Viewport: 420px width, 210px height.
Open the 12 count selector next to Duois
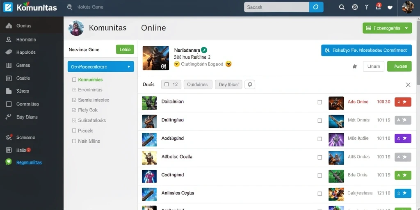click(171, 84)
